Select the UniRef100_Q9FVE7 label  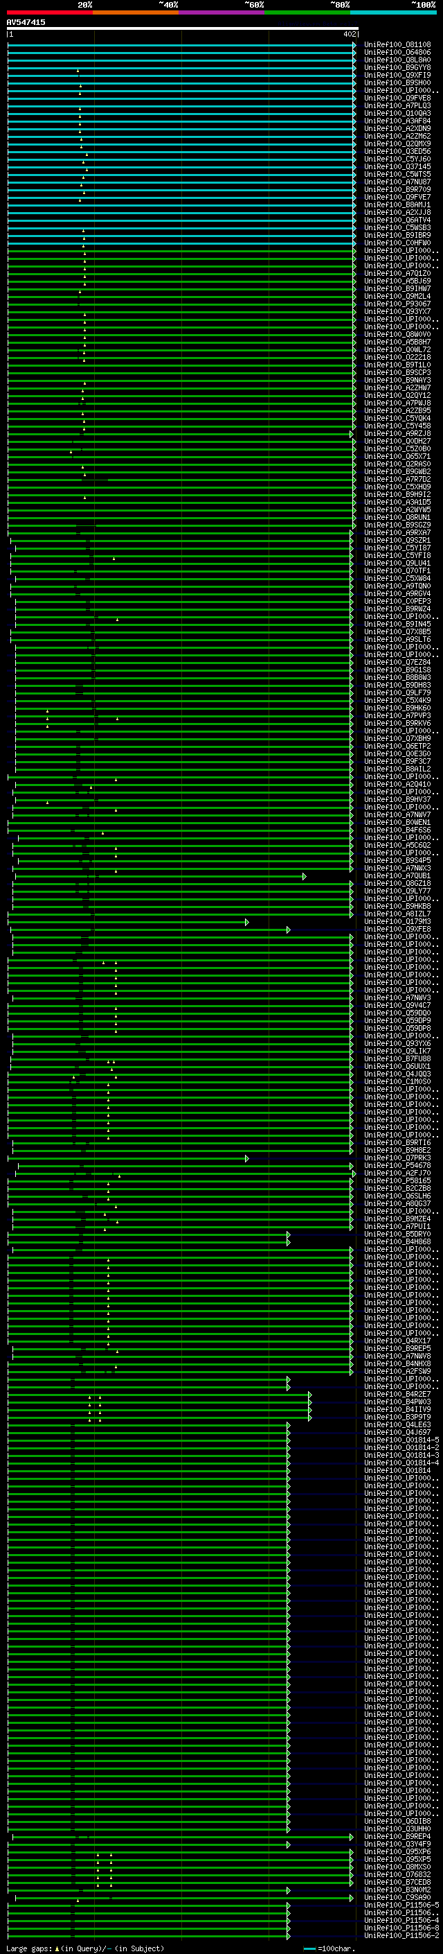pos(397,198)
